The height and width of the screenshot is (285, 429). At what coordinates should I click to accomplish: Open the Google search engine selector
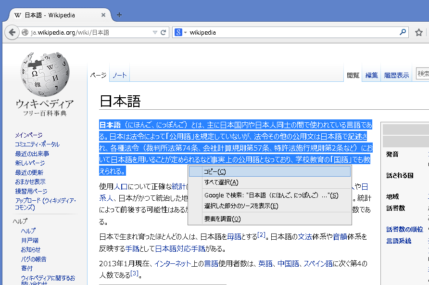pos(180,32)
